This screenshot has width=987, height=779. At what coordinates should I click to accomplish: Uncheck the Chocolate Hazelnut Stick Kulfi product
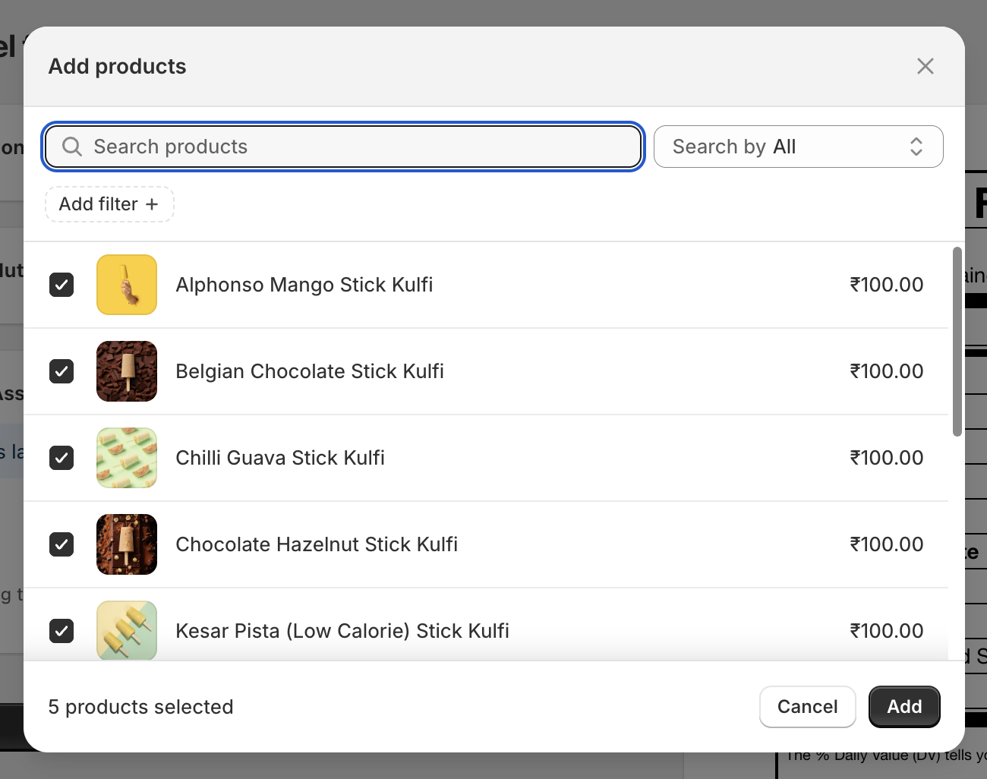coord(61,544)
